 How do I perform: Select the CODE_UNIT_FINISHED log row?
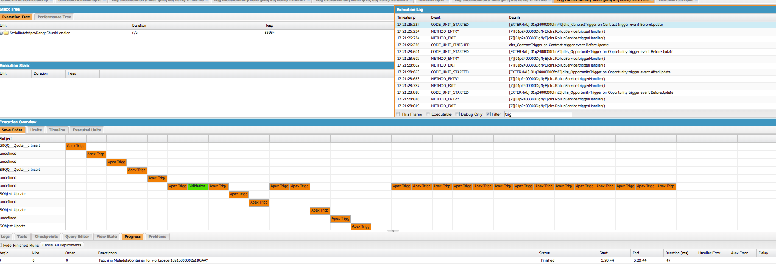pos(586,45)
